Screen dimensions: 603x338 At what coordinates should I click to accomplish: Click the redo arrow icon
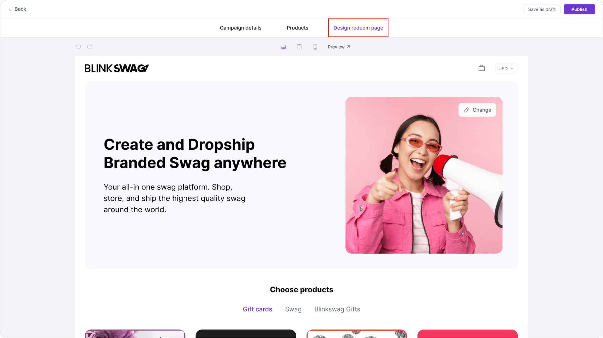90,47
